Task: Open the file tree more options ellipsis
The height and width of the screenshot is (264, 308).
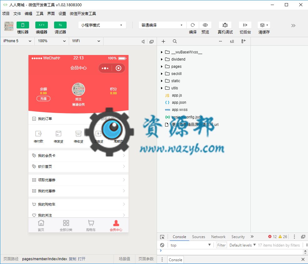Action: click(x=220, y=41)
